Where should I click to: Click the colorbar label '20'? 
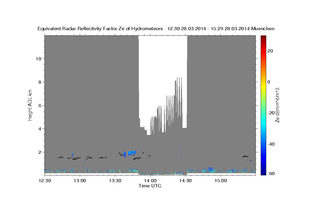point(270,51)
